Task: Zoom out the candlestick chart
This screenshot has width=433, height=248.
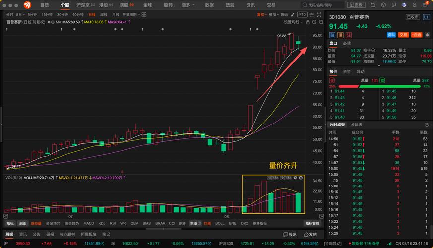Action: pos(321,22)
